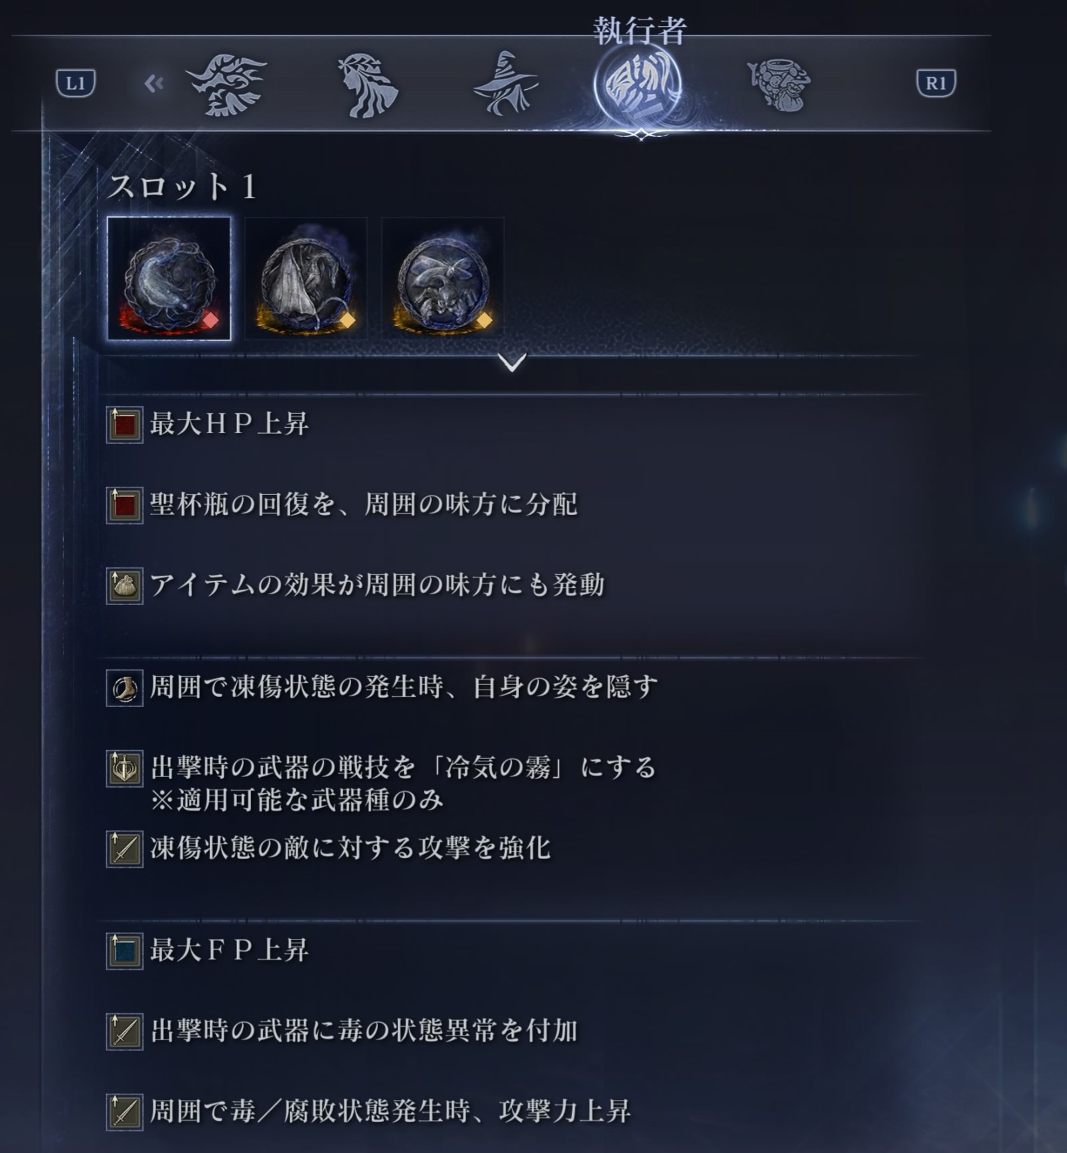This screenshot has width=1067, height=1153.
Task: Click the figure icon beside 周囲で凍傷状態の発生時
Action: point(125,688)
